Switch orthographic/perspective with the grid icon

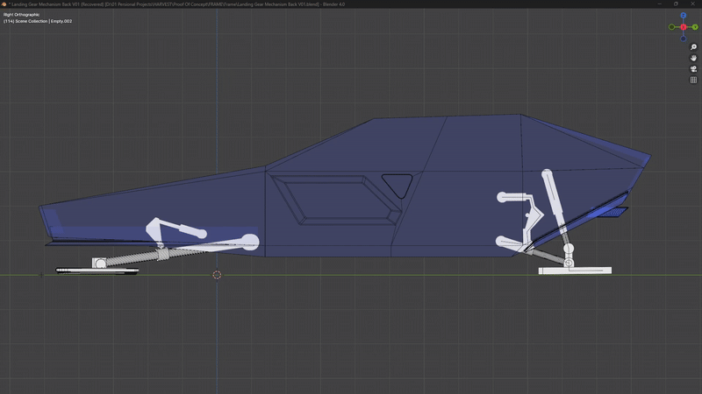point(693,80)
